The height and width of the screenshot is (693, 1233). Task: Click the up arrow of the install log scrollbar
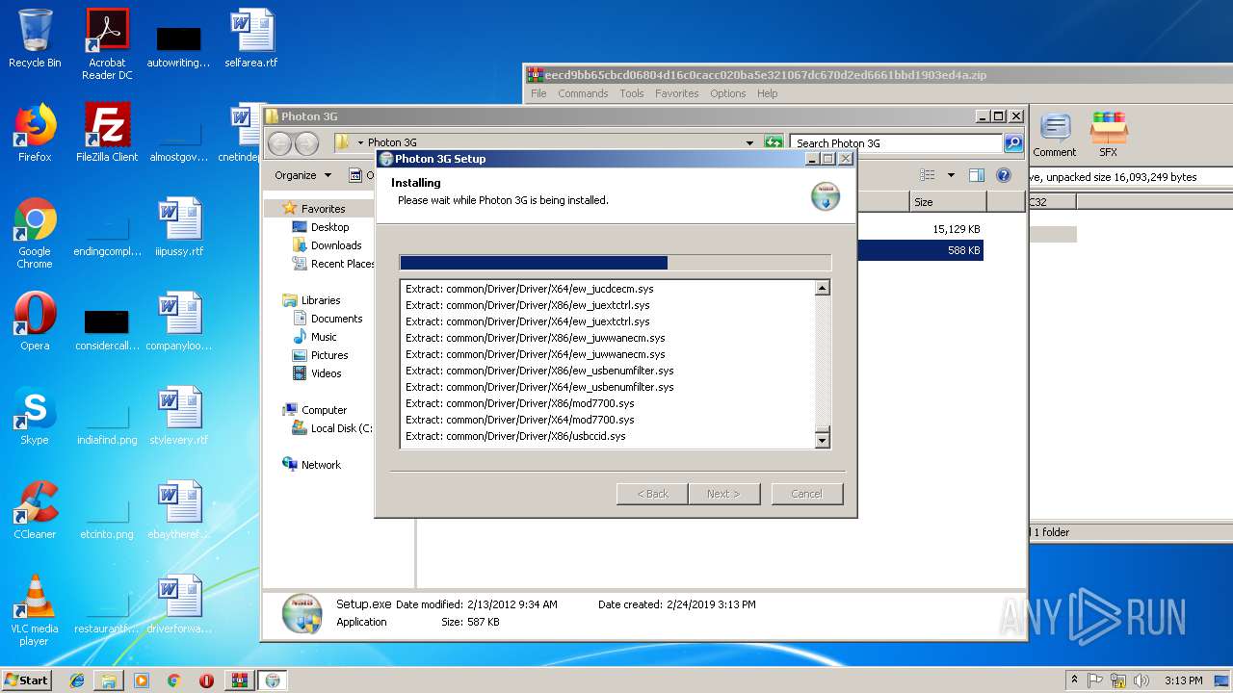[823, 288]
